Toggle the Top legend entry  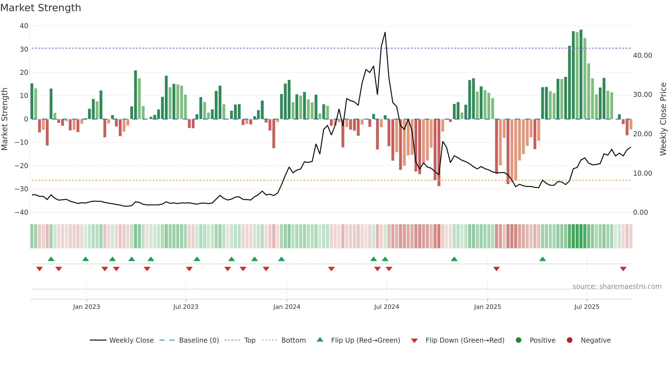click(x=240, y=340)
